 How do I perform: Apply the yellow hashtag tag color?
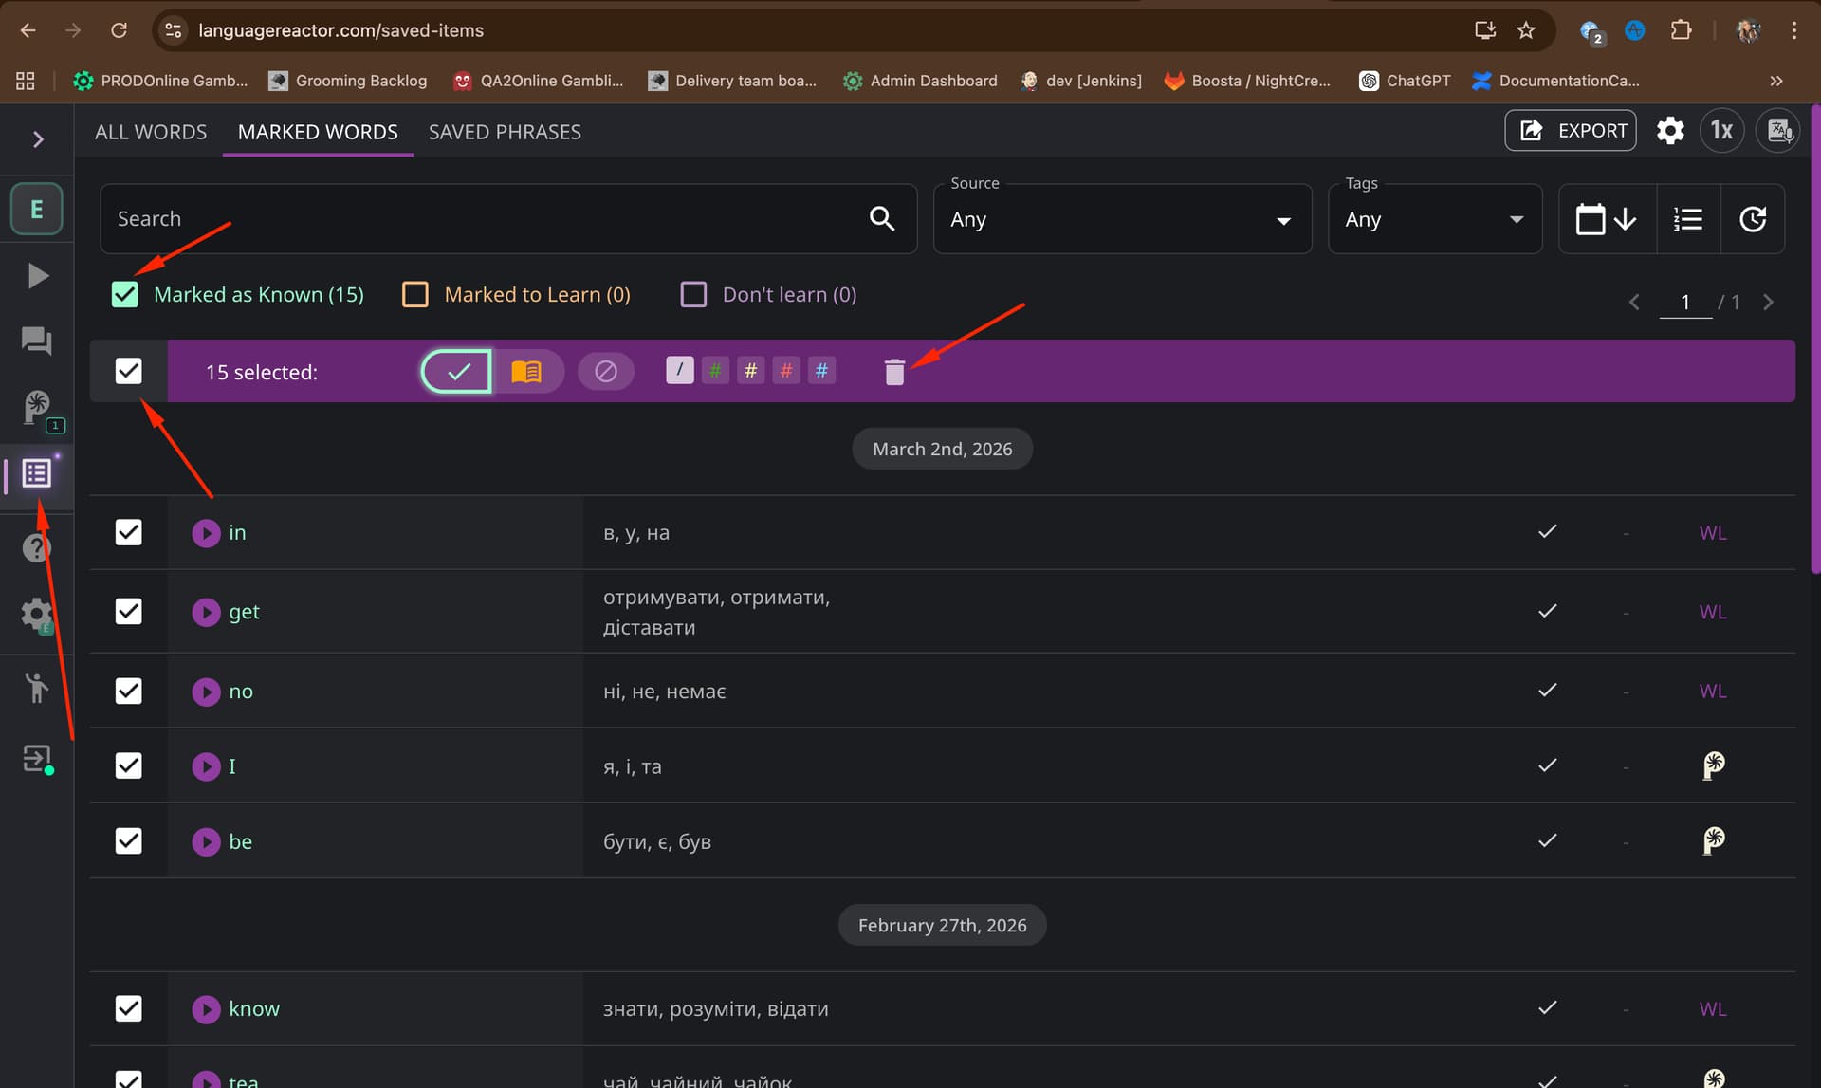point(750,371)
